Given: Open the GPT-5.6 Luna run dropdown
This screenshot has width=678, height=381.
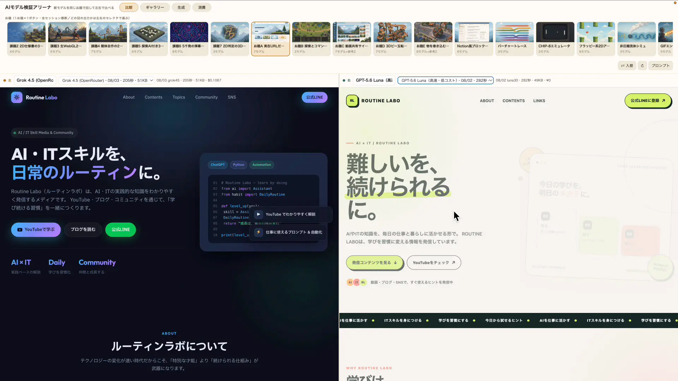Looking at the screenshot, I should 445,80.
